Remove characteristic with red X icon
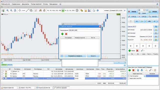The width and height of the screenshot is (160, 90). [x=133, y=70]
